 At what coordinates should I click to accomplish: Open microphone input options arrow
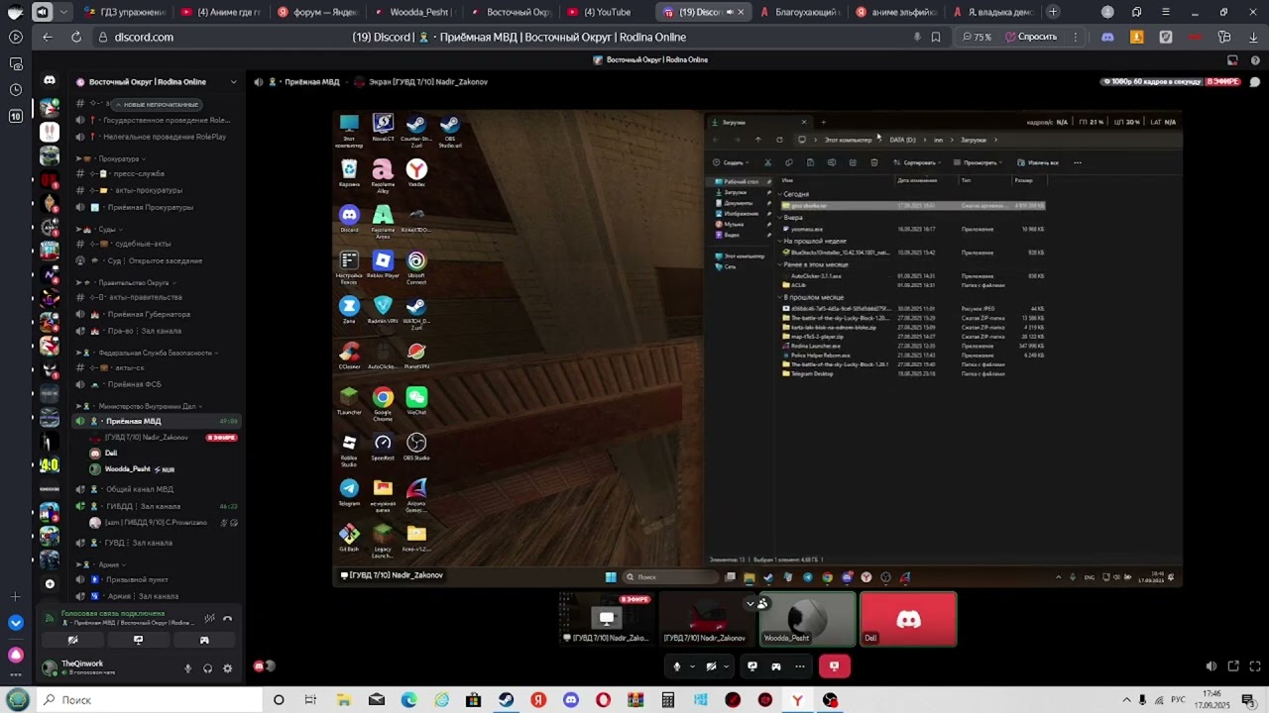point(692,666)
